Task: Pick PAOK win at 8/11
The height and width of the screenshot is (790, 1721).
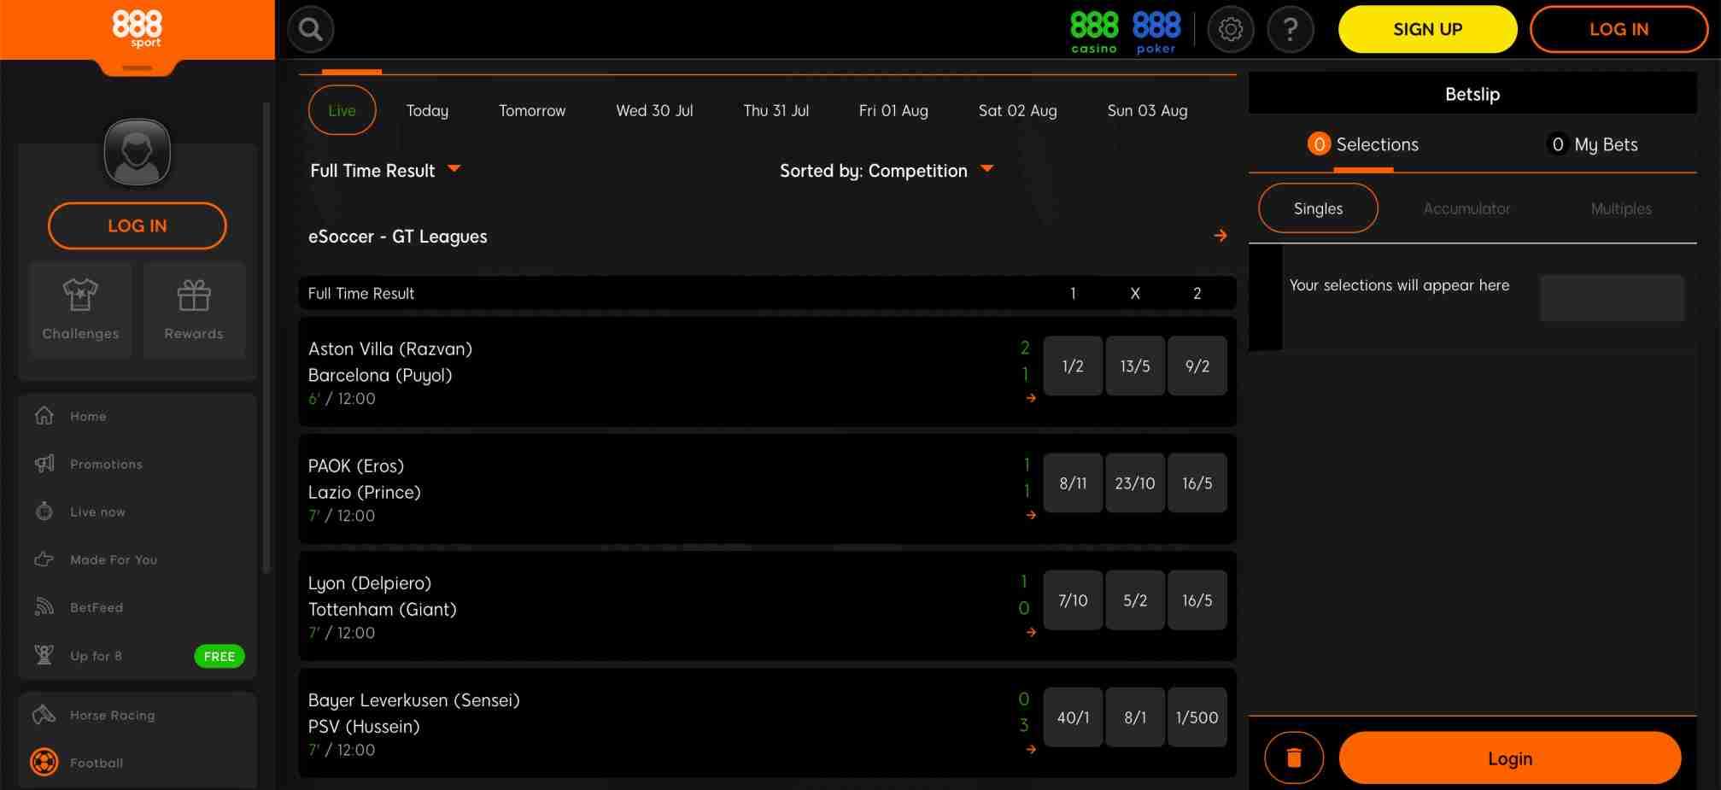Action: (x=1073, y=483)
